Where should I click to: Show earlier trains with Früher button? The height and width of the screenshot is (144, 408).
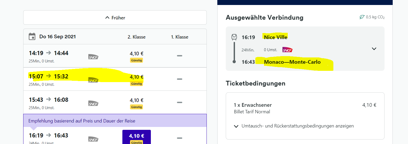(x=115, y=18)
